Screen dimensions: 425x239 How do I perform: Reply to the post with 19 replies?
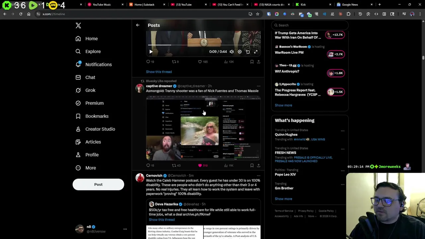point(150,62)
